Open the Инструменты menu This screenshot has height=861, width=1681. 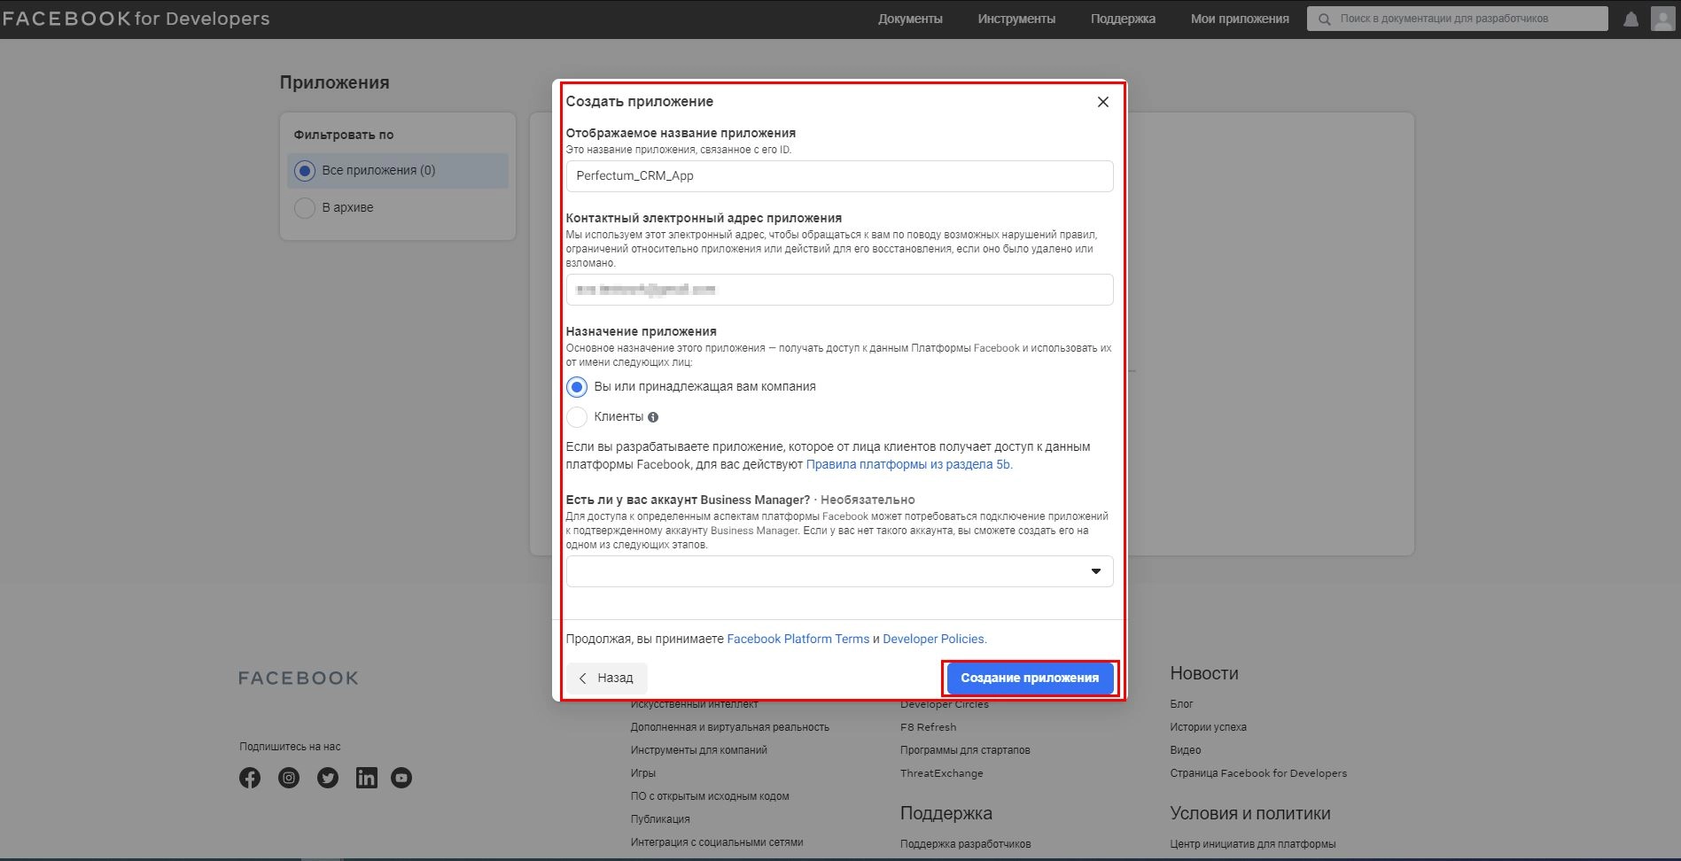click(x=1016, y=19)
